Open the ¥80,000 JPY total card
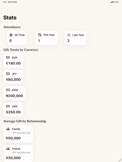This screenshot has height=162, width=122. pos(13,77)
